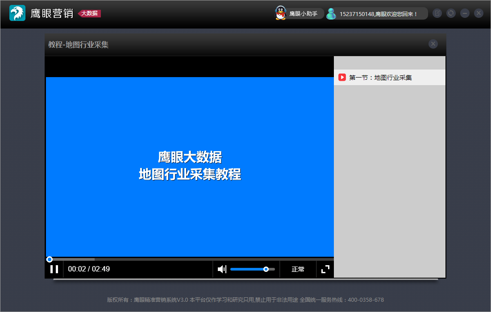Click the video progress bar handle
The image size is (491, 312).
tap(50, 259)
